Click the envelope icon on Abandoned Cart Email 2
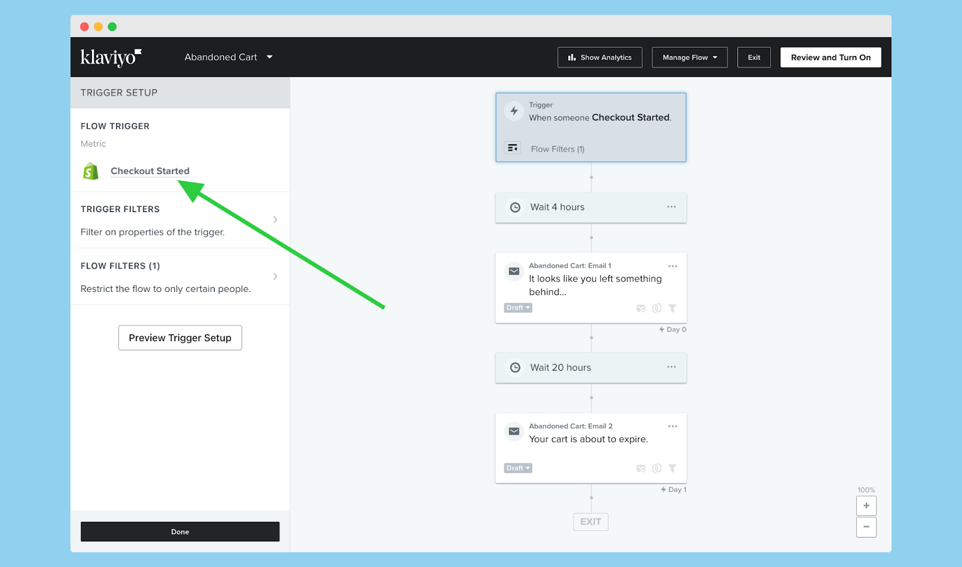The image size is (962, 567). (x=514, y=431)
